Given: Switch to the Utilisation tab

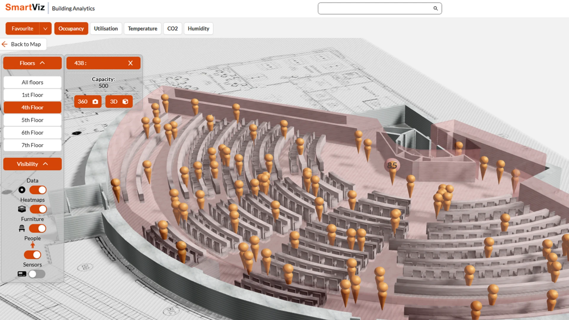Looking at the screenshot, I should click(x=106, y=28).
